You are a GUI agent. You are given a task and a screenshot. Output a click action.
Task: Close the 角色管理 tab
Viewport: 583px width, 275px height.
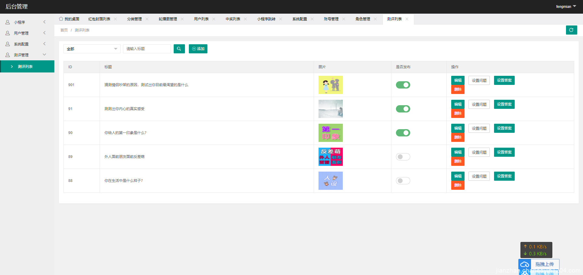pyautogui.click(x=375, y=19)
